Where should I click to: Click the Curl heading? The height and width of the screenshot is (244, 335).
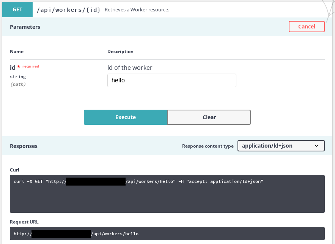click(14, 170)
